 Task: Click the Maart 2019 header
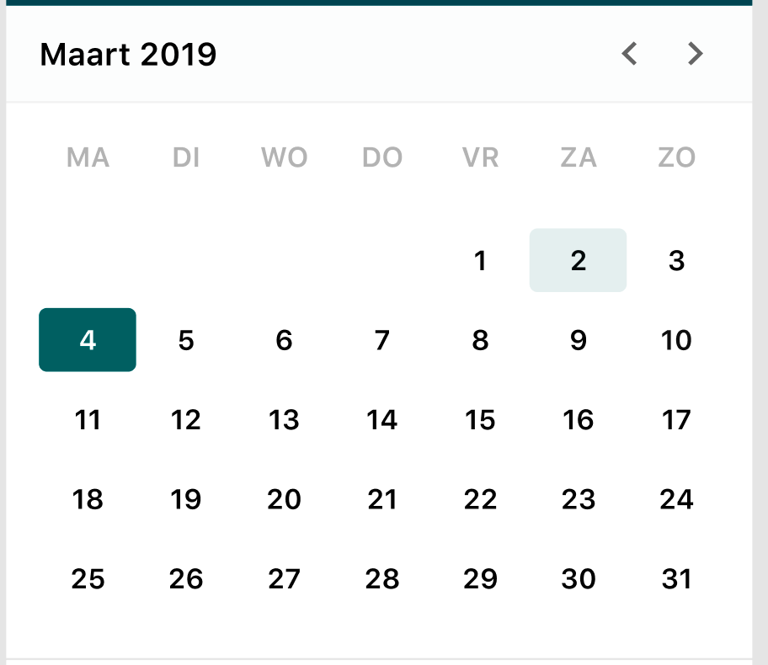[x=128, y=54]
